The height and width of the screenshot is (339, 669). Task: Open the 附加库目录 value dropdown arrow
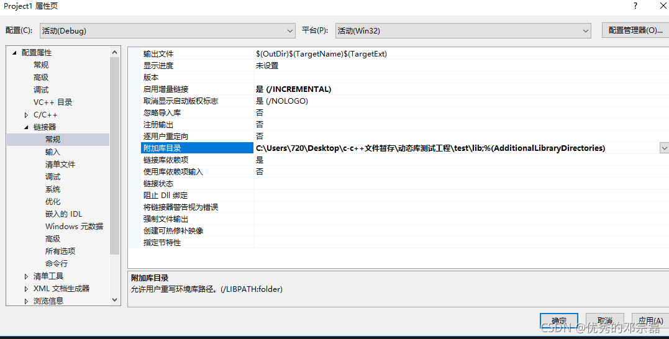point(664,148)
